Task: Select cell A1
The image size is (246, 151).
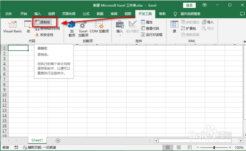Action: click(18, 48)
